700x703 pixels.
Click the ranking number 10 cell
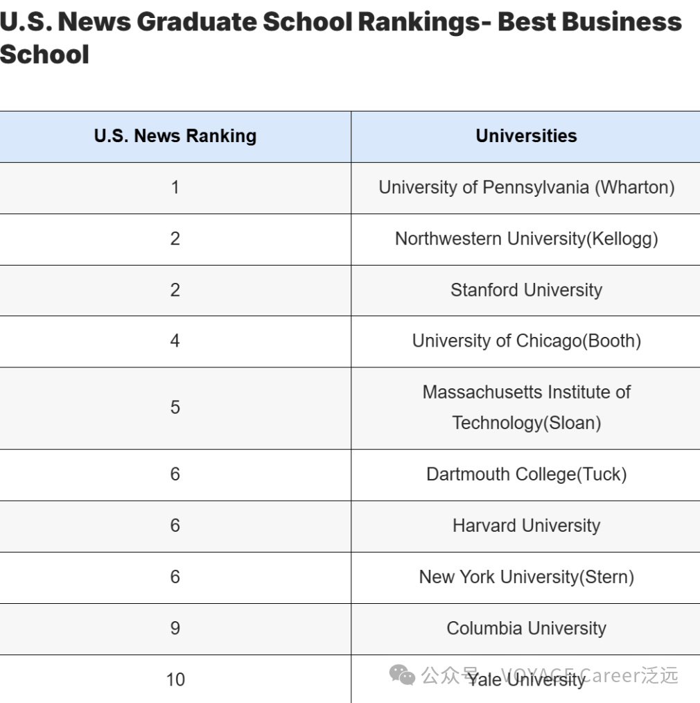tap(175, 679)
